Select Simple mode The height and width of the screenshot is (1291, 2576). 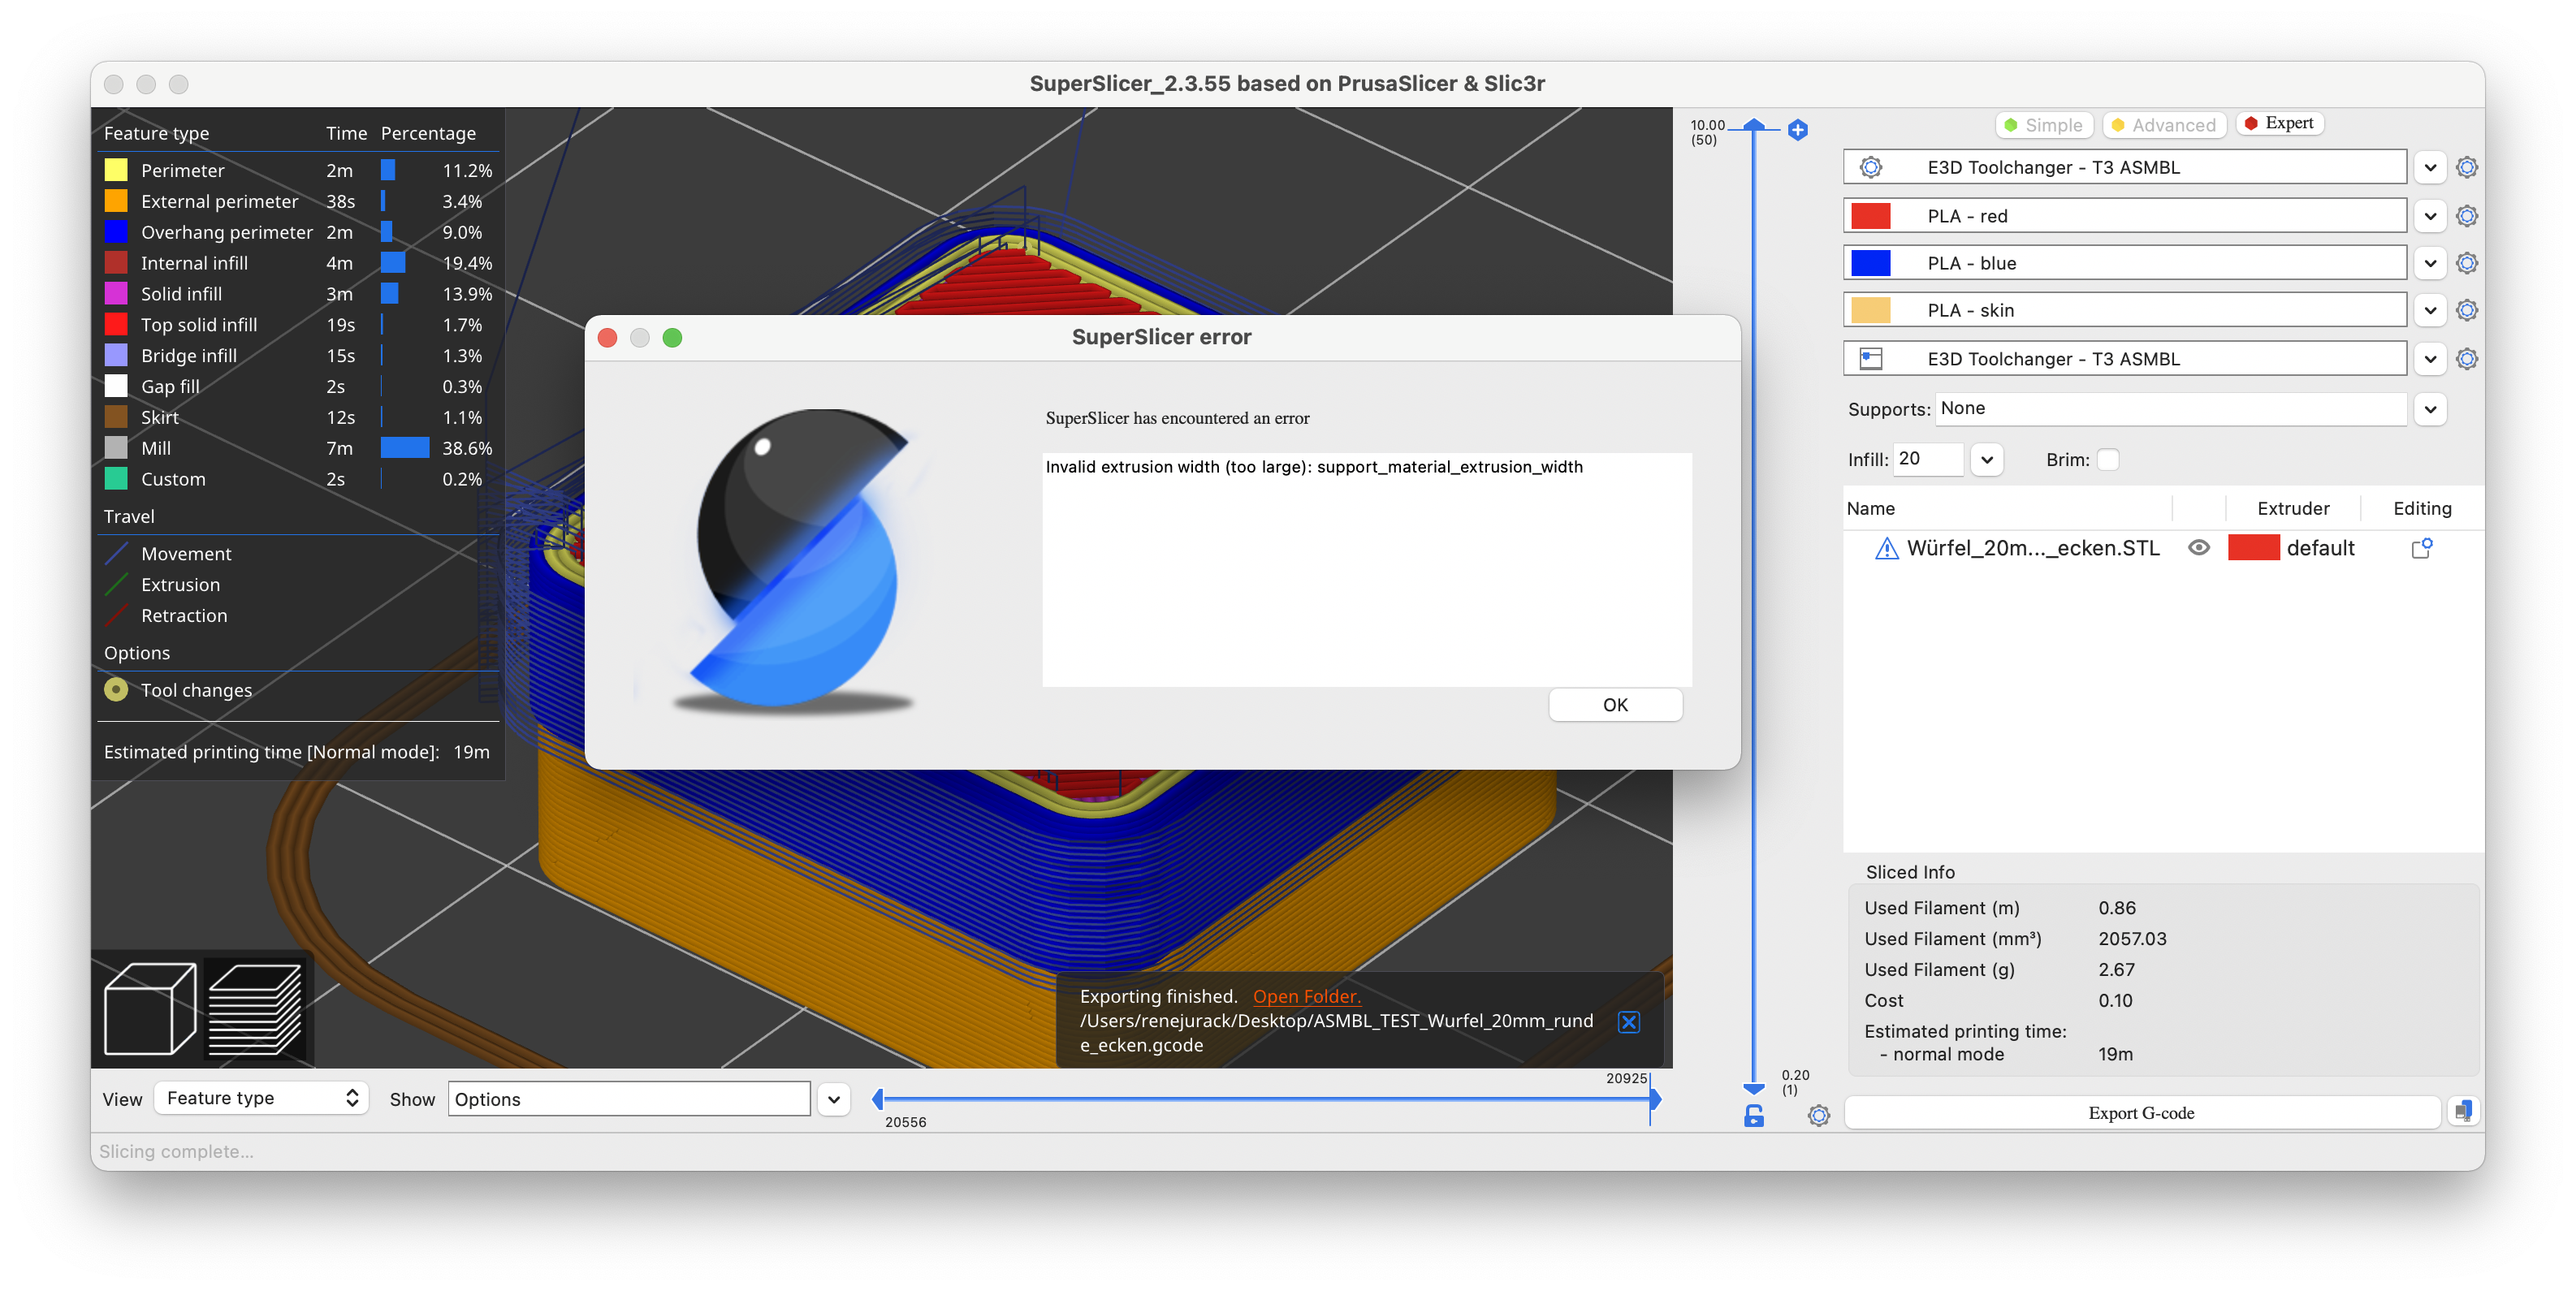[2044, 124]
